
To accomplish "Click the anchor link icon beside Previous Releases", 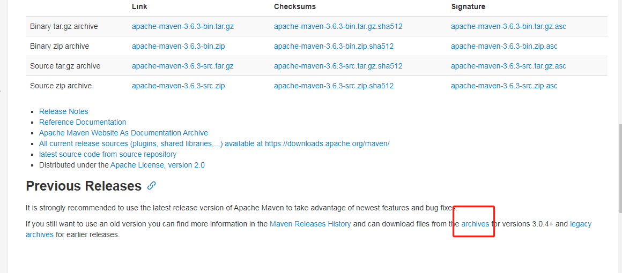I will point(152,186).
